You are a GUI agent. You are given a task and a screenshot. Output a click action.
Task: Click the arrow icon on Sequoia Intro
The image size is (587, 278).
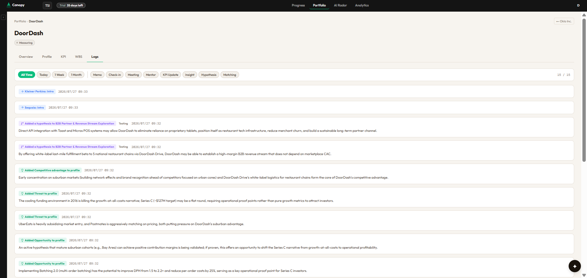pos(22,107)
